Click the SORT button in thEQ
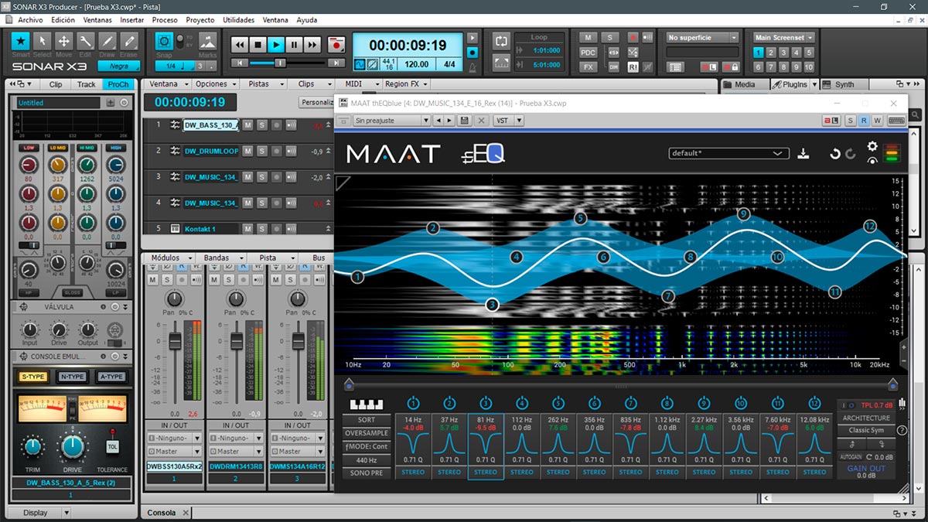Image resolution: width=928 pixels, height=522 pixels. point(366,421)
